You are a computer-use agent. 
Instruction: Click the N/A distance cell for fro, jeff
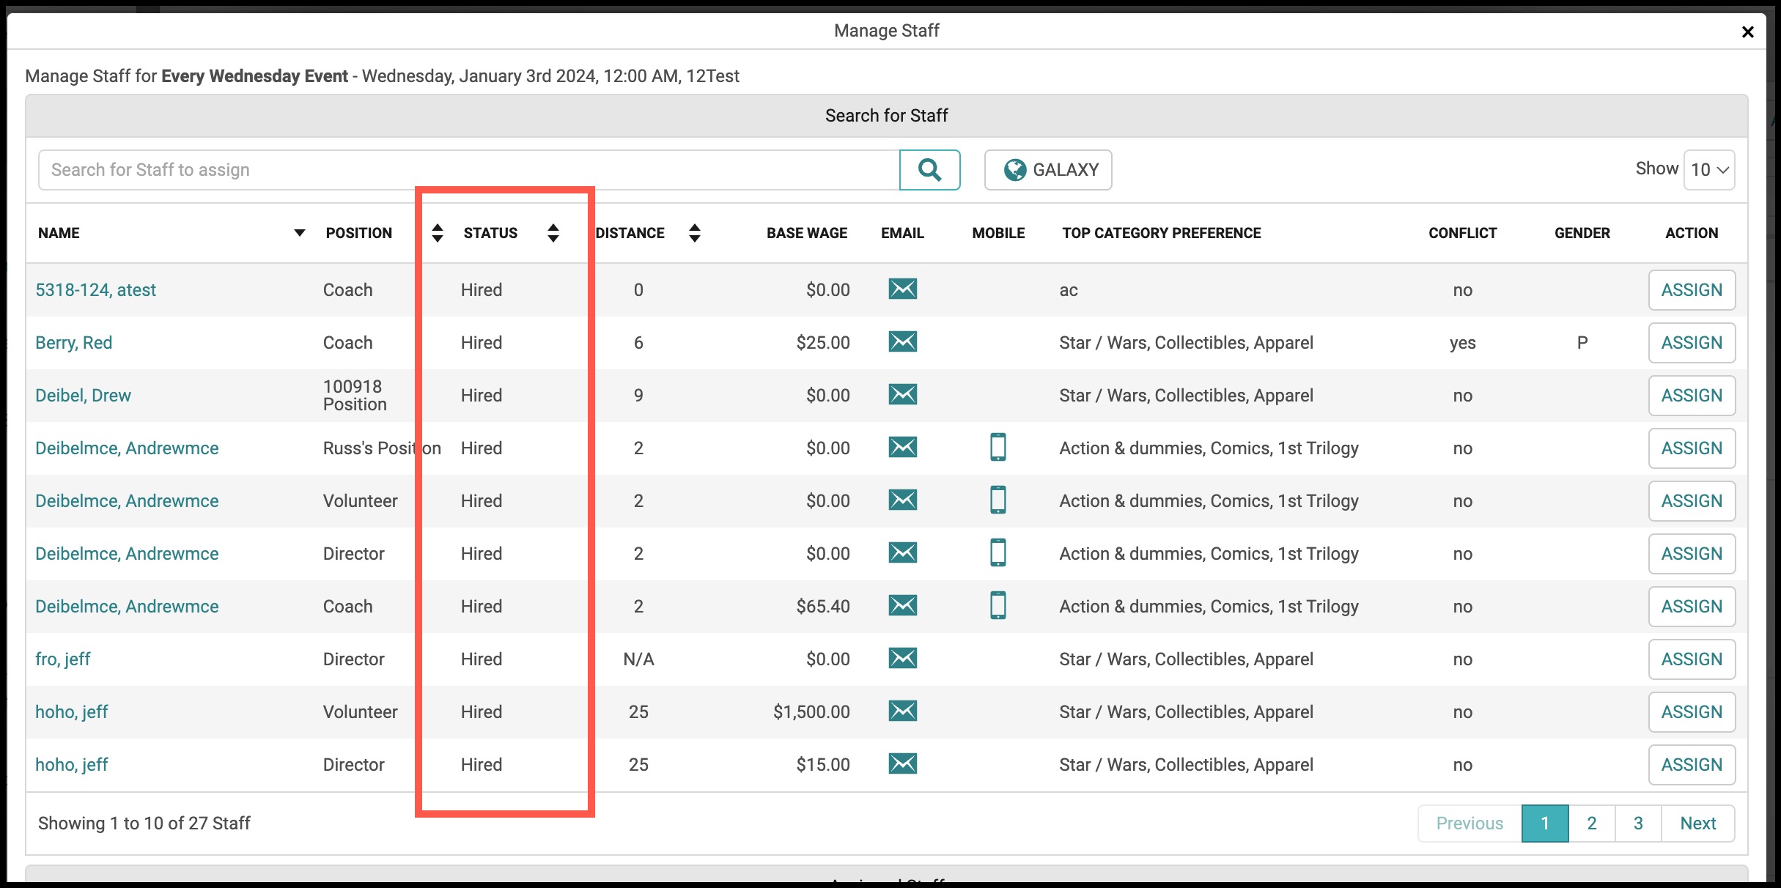638,659
